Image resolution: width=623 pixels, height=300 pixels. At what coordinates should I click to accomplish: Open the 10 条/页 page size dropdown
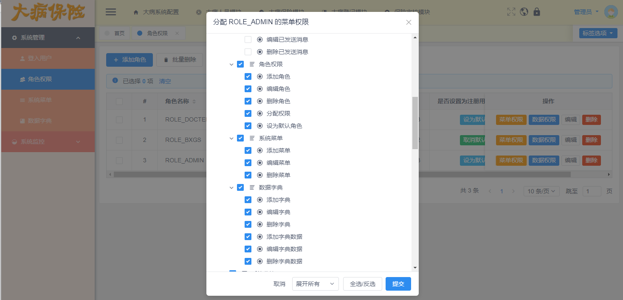[x=541, y=191]
